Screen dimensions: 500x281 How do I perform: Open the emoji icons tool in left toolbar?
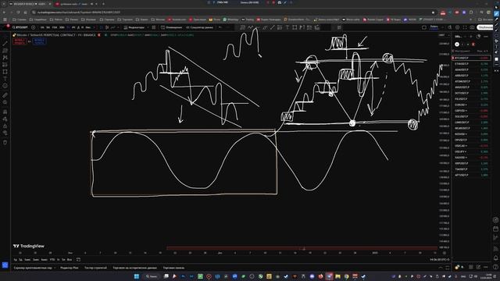click(5, 86)
